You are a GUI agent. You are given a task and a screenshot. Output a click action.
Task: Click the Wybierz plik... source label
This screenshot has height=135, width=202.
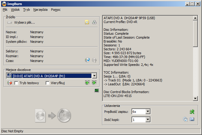coord(25,22)
